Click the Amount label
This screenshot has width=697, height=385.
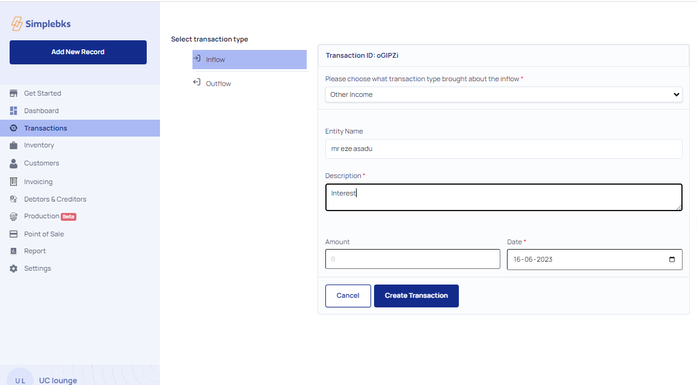pyautogui.click(x=337, y=242)
